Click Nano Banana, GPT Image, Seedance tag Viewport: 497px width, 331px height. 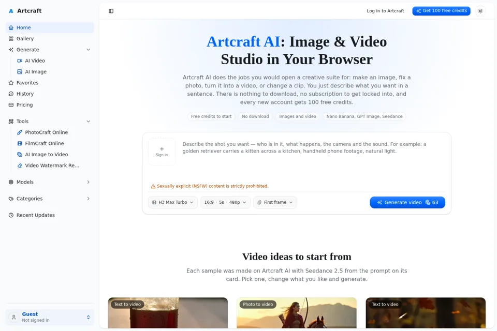(x=364, y=116)
